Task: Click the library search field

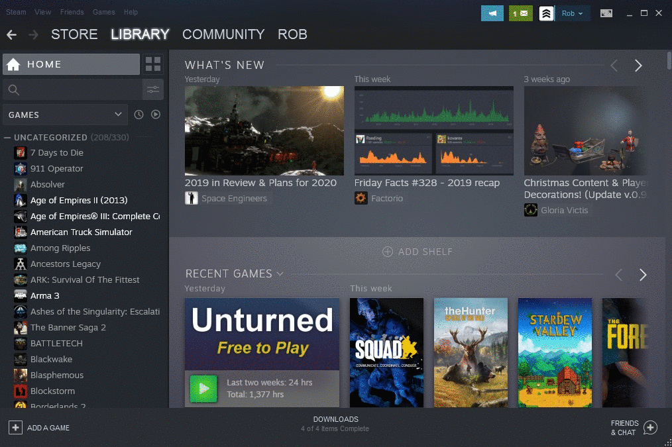Action: [72, 89]
